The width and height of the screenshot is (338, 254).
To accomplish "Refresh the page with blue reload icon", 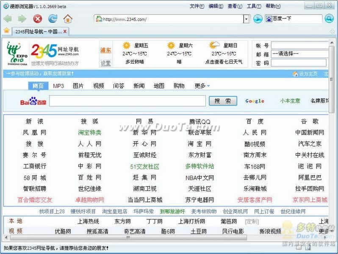I will [53, 19].
